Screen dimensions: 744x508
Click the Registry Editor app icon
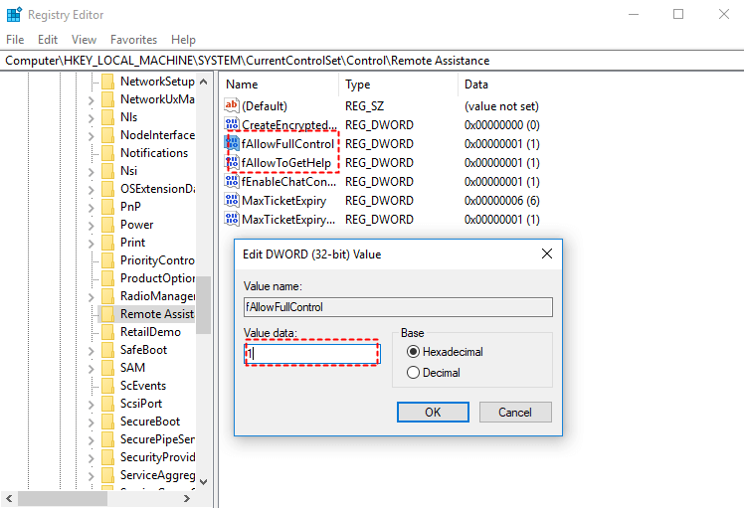[14, 14]
